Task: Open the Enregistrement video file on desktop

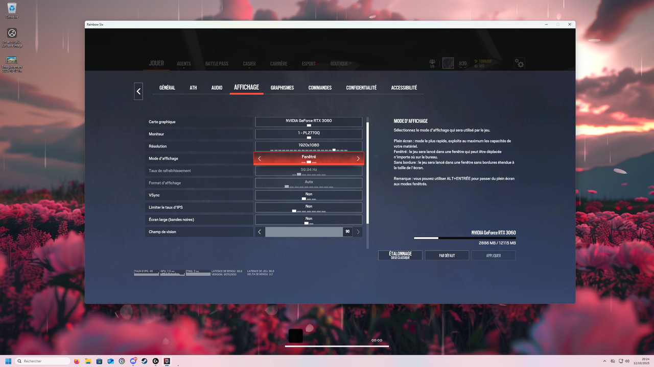Action: (x=12, y=64)
